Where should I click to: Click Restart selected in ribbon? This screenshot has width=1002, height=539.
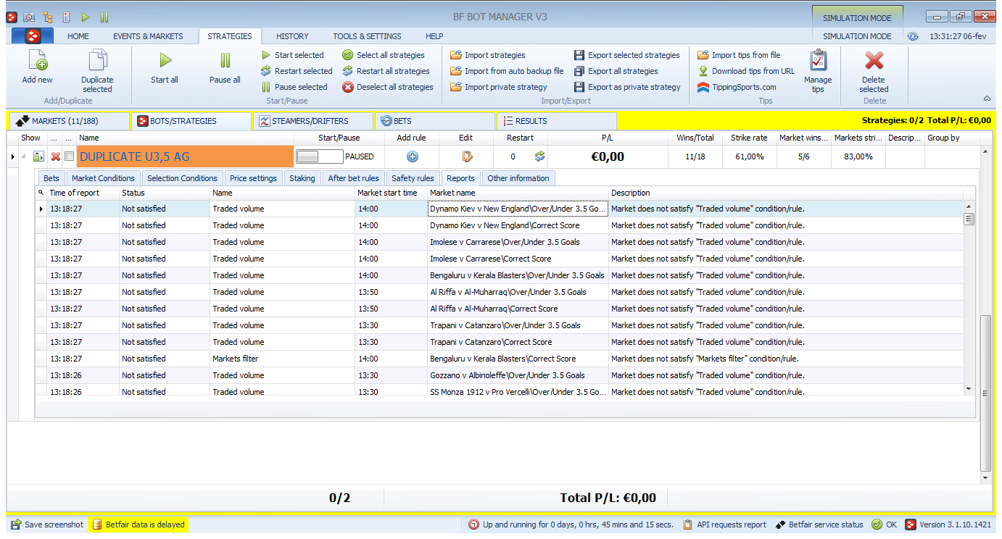point(297,71)
